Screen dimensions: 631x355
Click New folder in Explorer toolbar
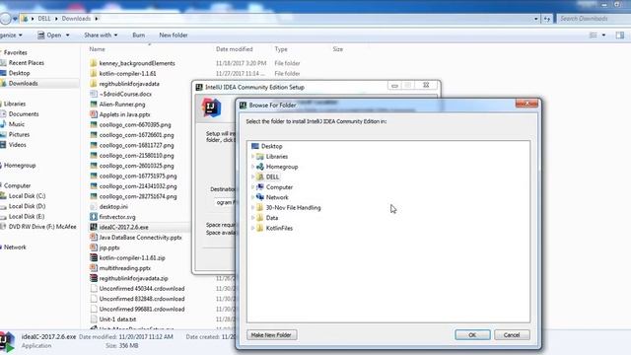click(x=174, y=35)
